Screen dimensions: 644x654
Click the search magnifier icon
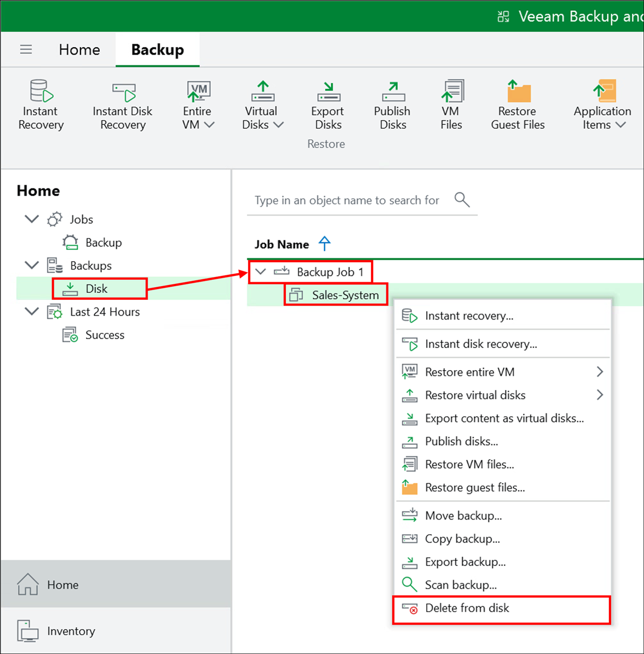click(x=462, y=200)
